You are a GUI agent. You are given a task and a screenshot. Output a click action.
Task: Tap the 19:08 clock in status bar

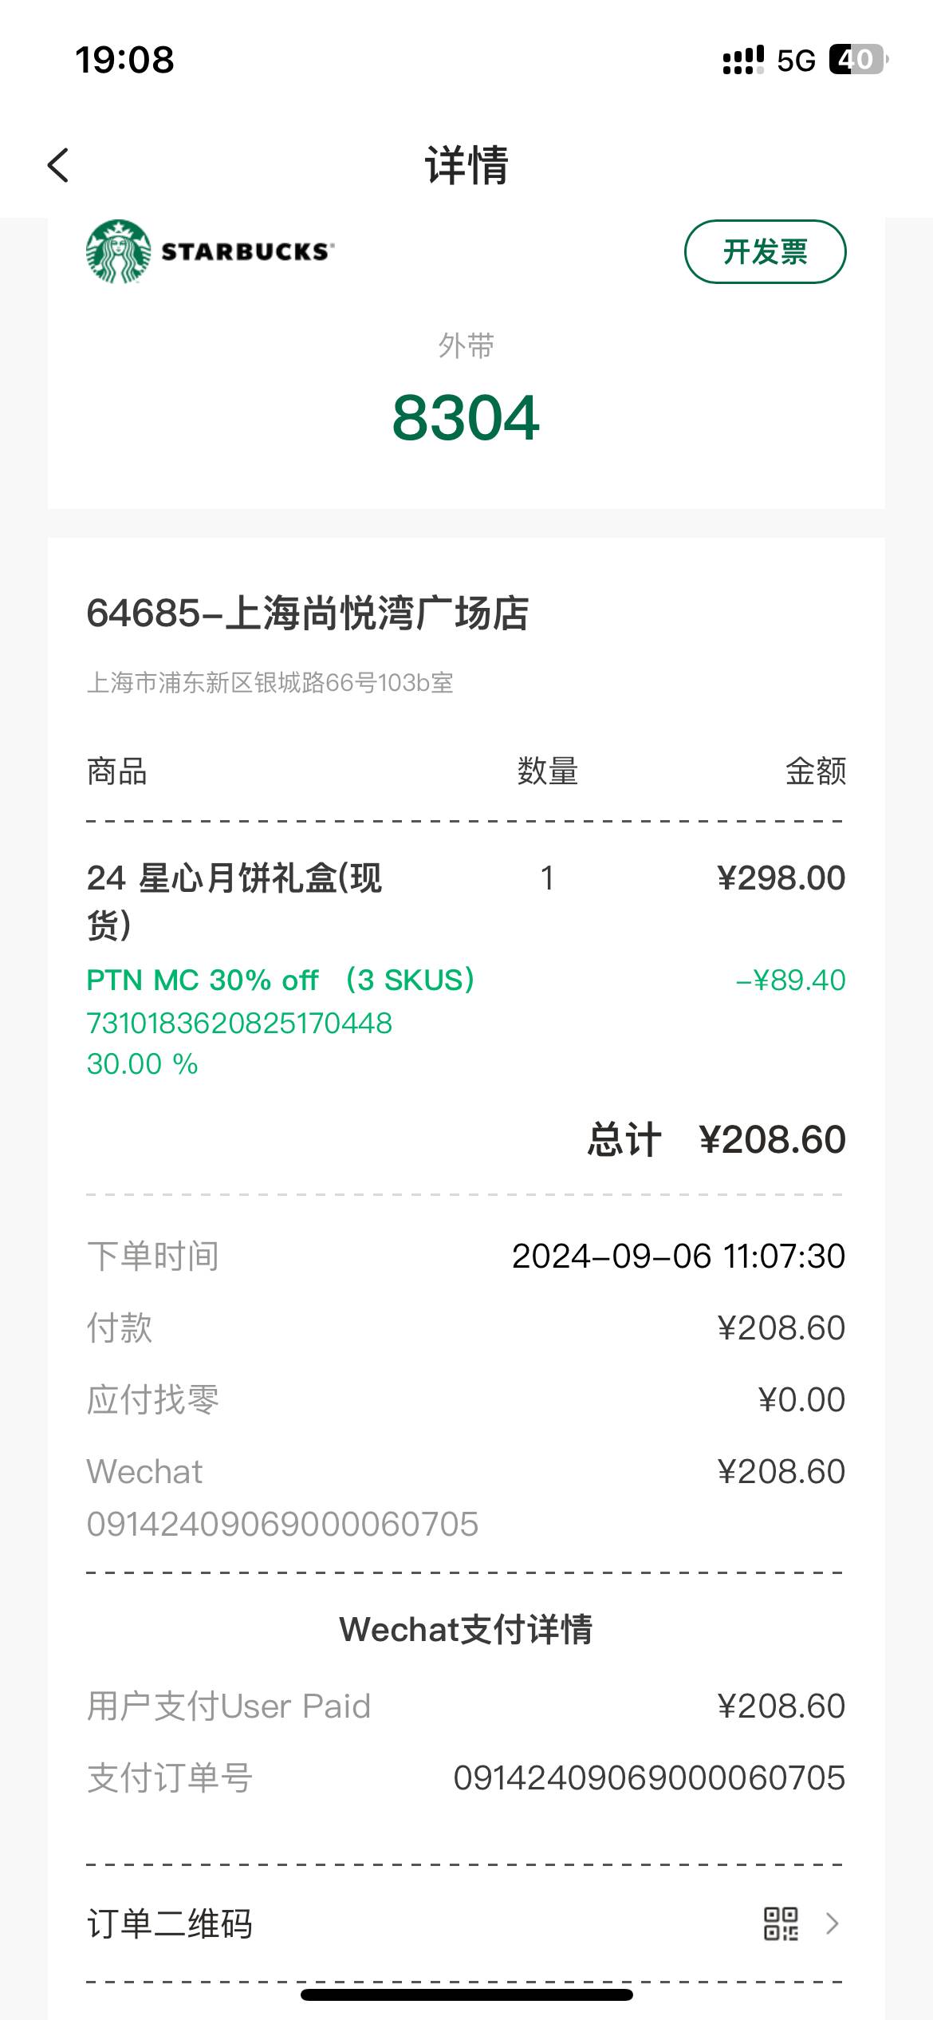[124, 60]
